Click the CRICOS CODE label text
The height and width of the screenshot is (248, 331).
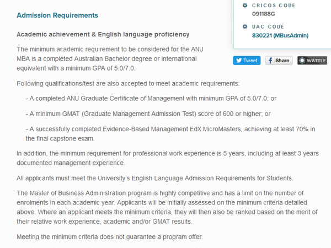click(274, 6)
